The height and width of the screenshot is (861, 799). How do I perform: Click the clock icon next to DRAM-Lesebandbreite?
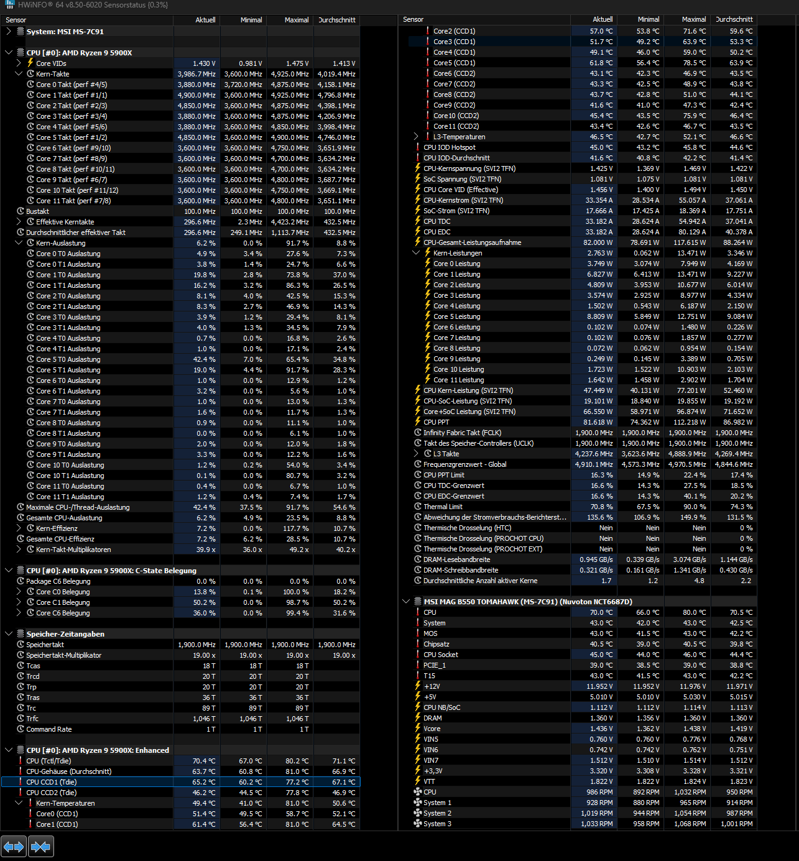[418, 559]
